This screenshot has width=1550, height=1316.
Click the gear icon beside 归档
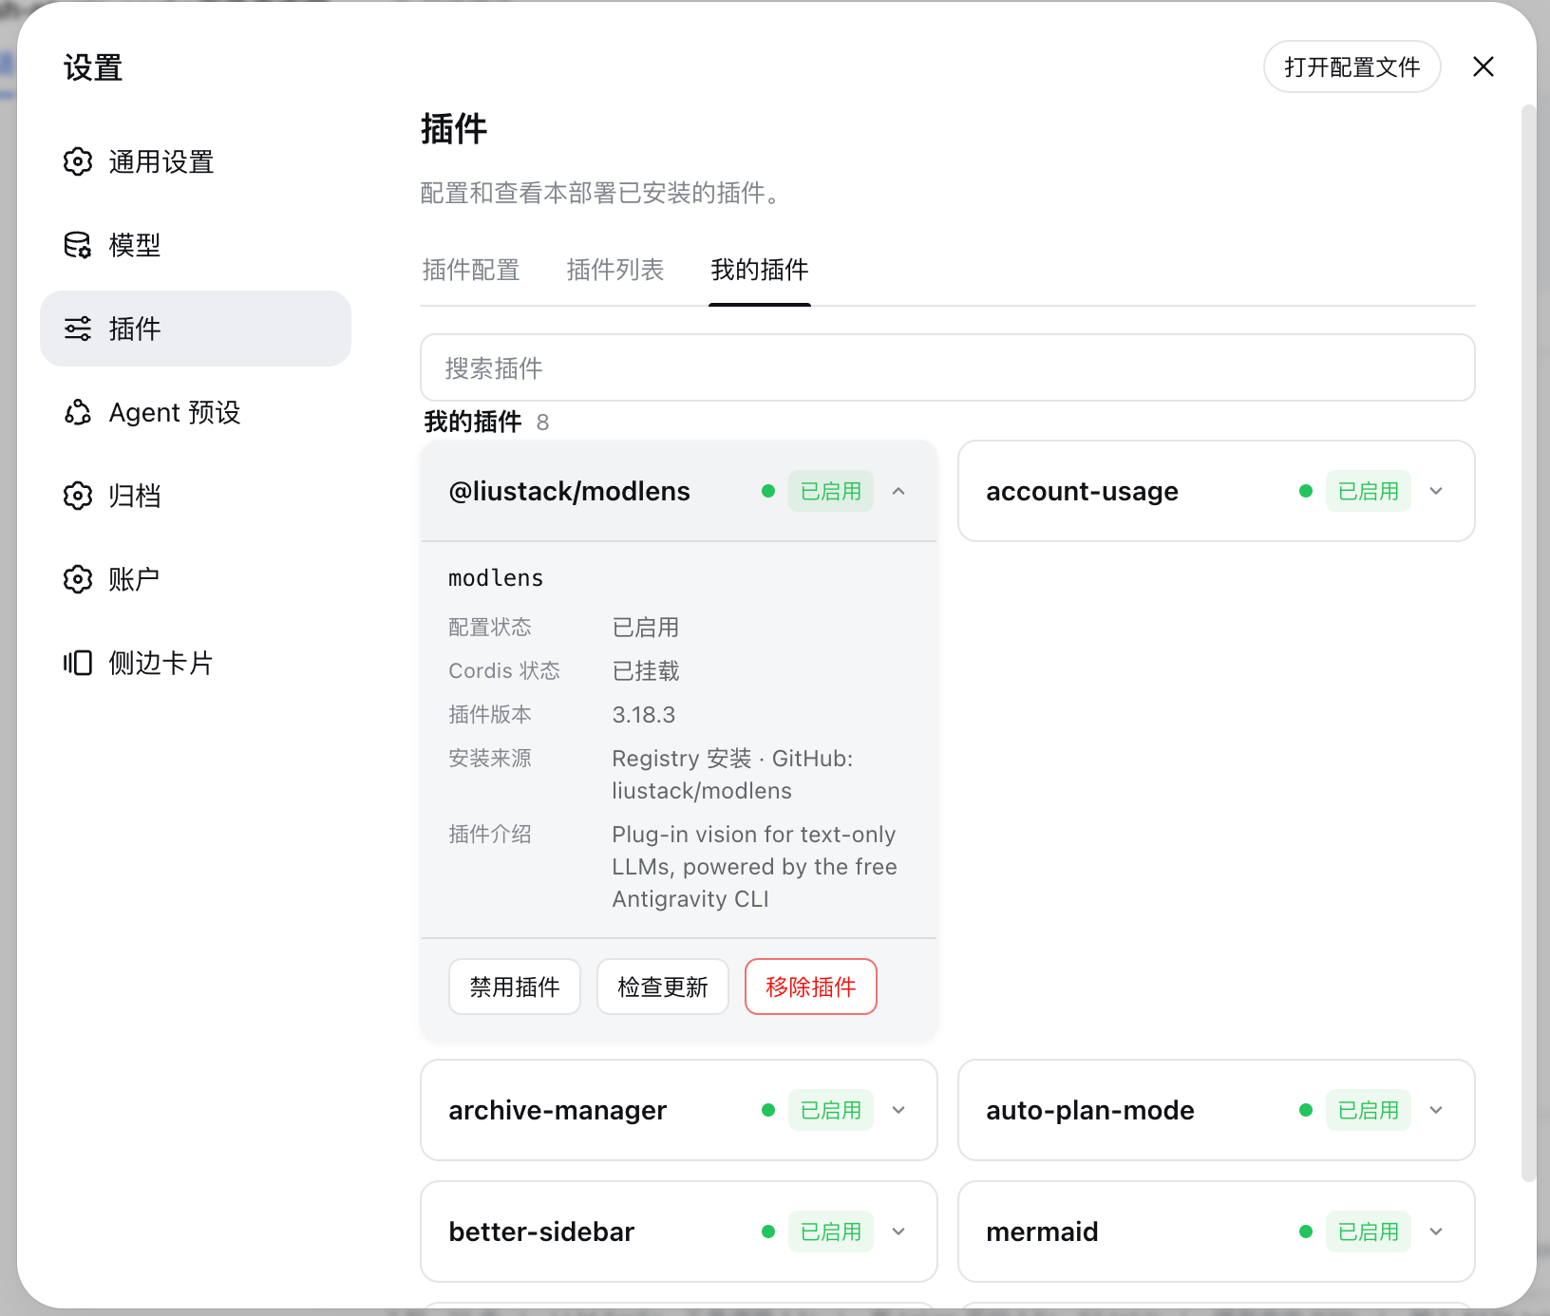tap(78, 496)
